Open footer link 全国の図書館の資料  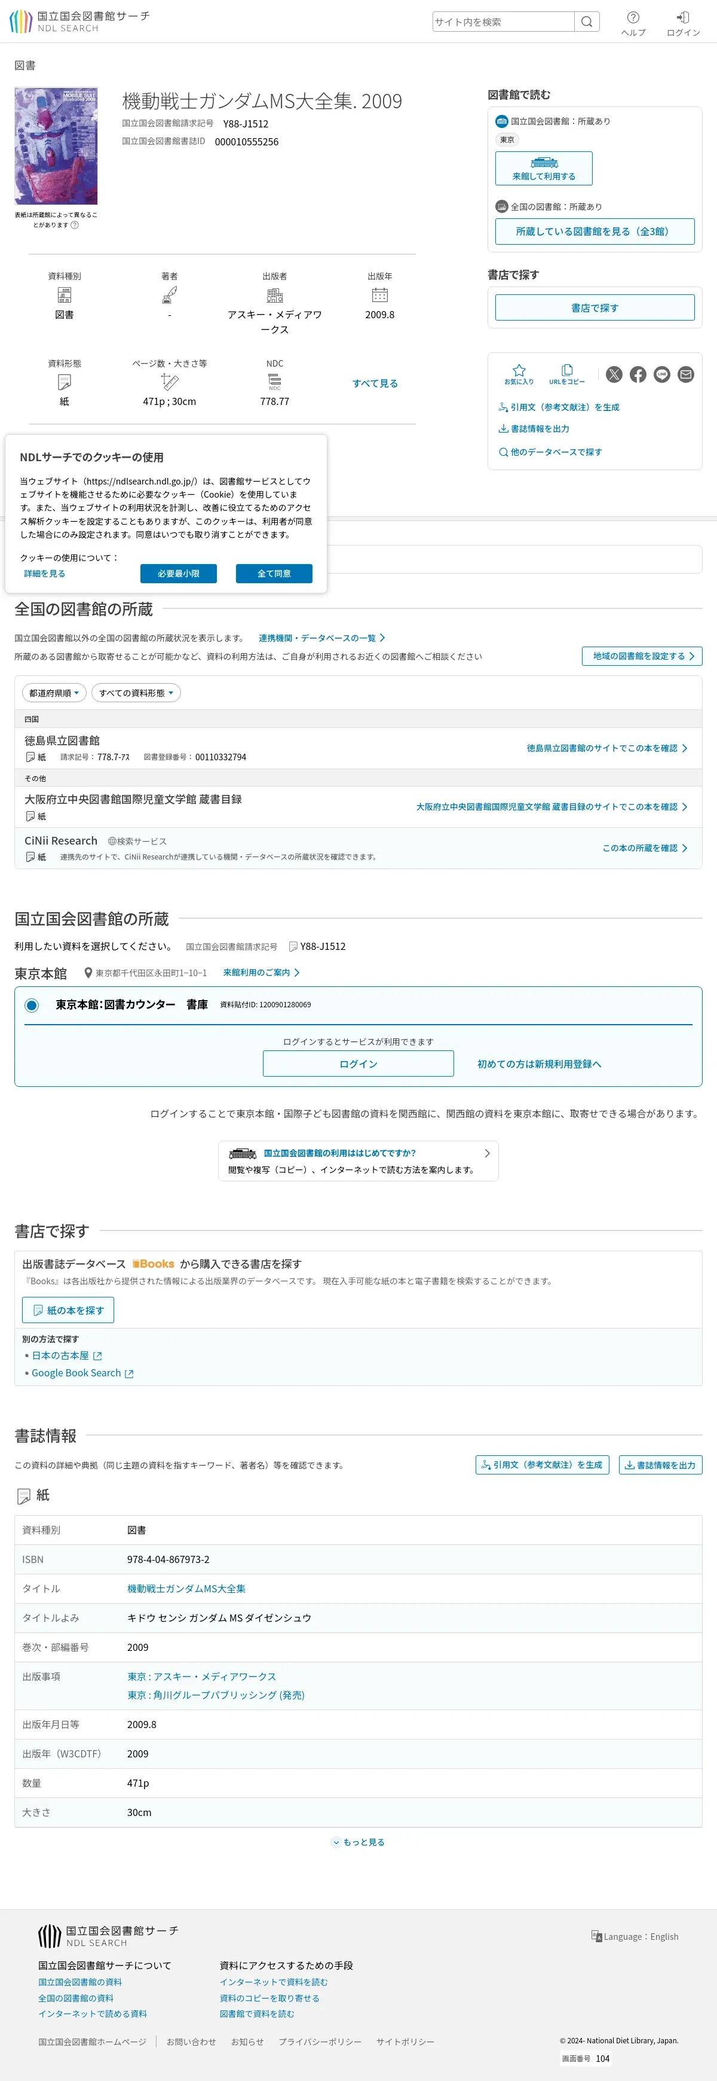(76, 1998)
